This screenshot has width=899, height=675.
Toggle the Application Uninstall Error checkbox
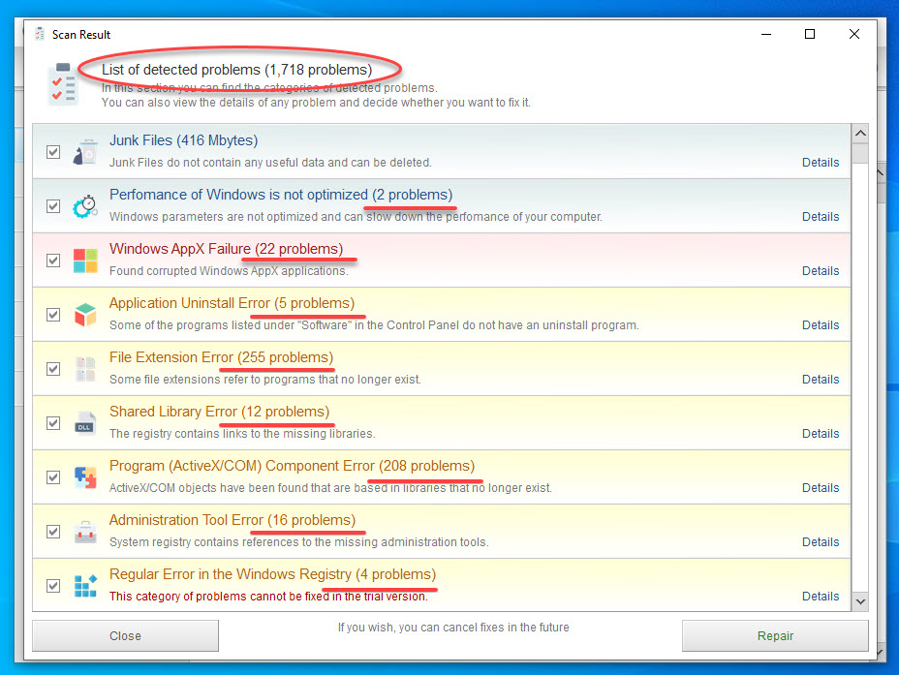tap(53, 315)
